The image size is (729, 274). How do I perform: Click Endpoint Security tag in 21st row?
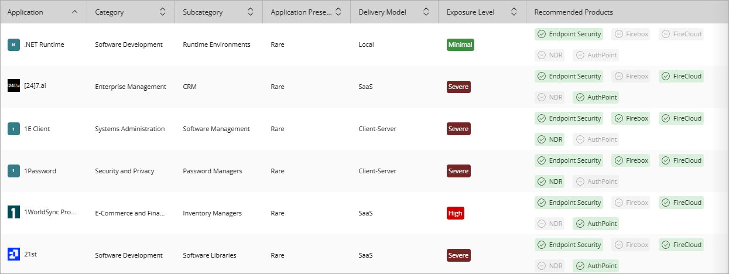(569, 245)
